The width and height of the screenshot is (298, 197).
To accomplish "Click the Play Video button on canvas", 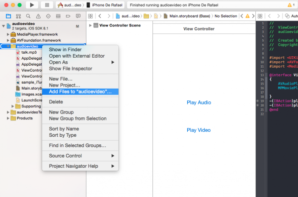I will [199, 130].
